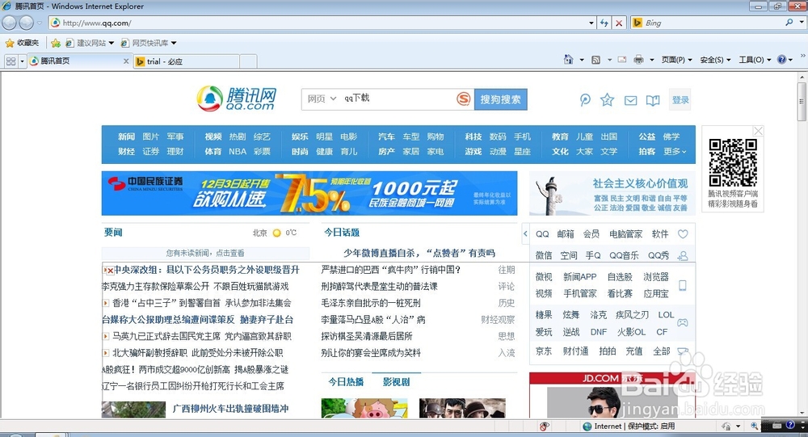Open the Favorites star button
The height and width of the screenshot is (437, 808).
pos(10,43)
